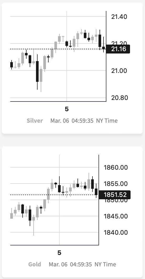This screenshot has width=145, height=279.
Task: Click the Silver chart date marker 5
Action: coord(67,109)
